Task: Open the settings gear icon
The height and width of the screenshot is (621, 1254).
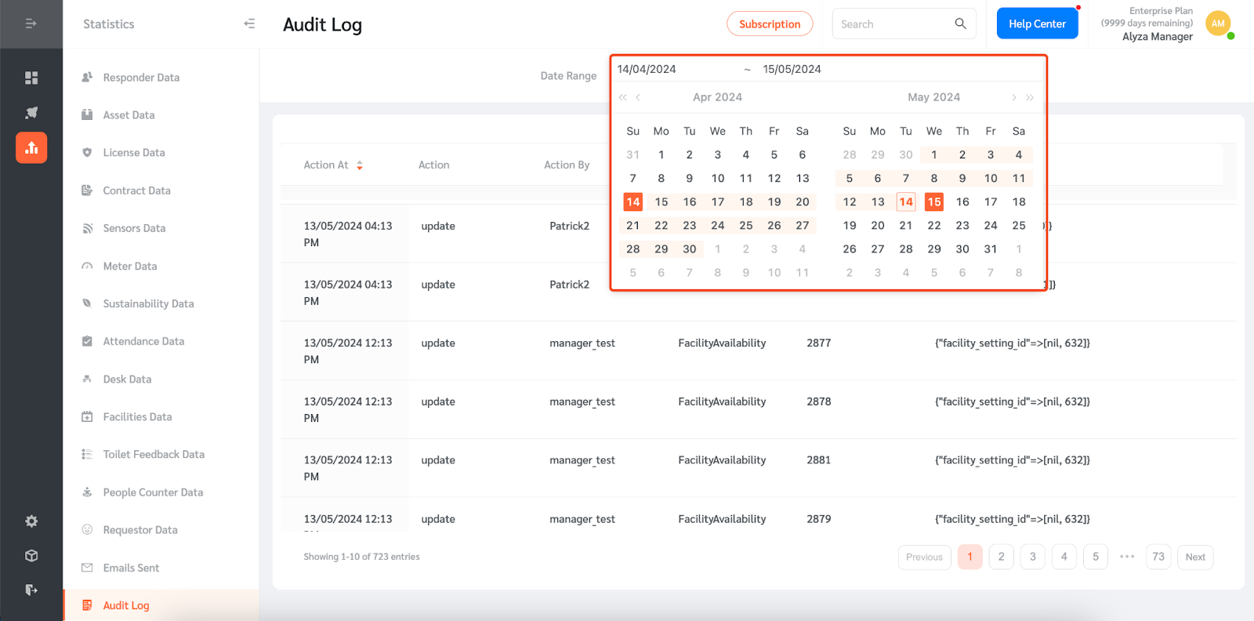Action: tap(31, 521)
